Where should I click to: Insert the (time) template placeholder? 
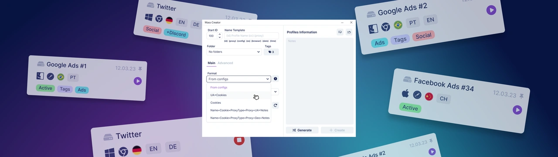(273, 41)
